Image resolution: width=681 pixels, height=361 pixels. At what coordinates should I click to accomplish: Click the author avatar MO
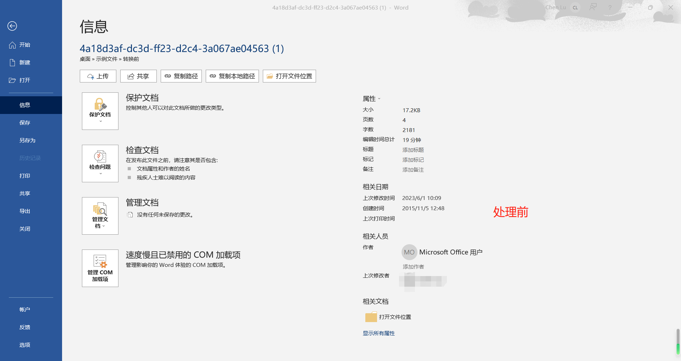pyautogui.click(x=409, y=252)
